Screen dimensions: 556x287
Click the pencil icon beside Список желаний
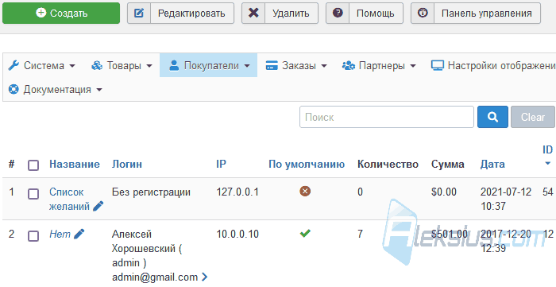click(x=98, y=206)
